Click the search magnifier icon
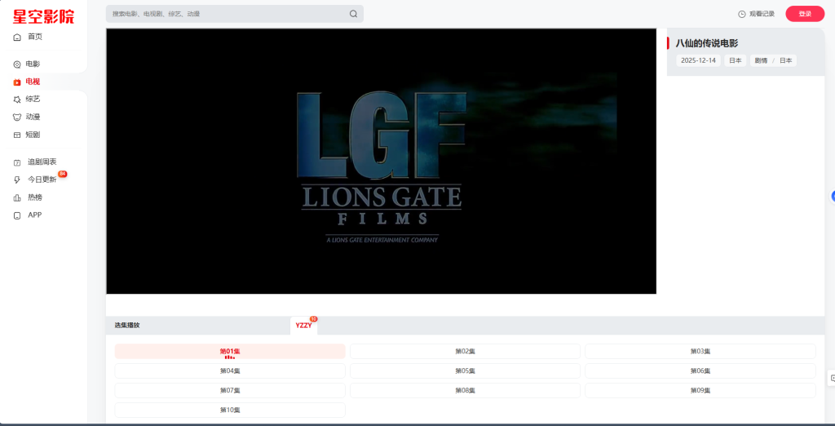Image resolution: width=835 pixels, height=426 pixels. pyautogui.click(x=353, y=14)
